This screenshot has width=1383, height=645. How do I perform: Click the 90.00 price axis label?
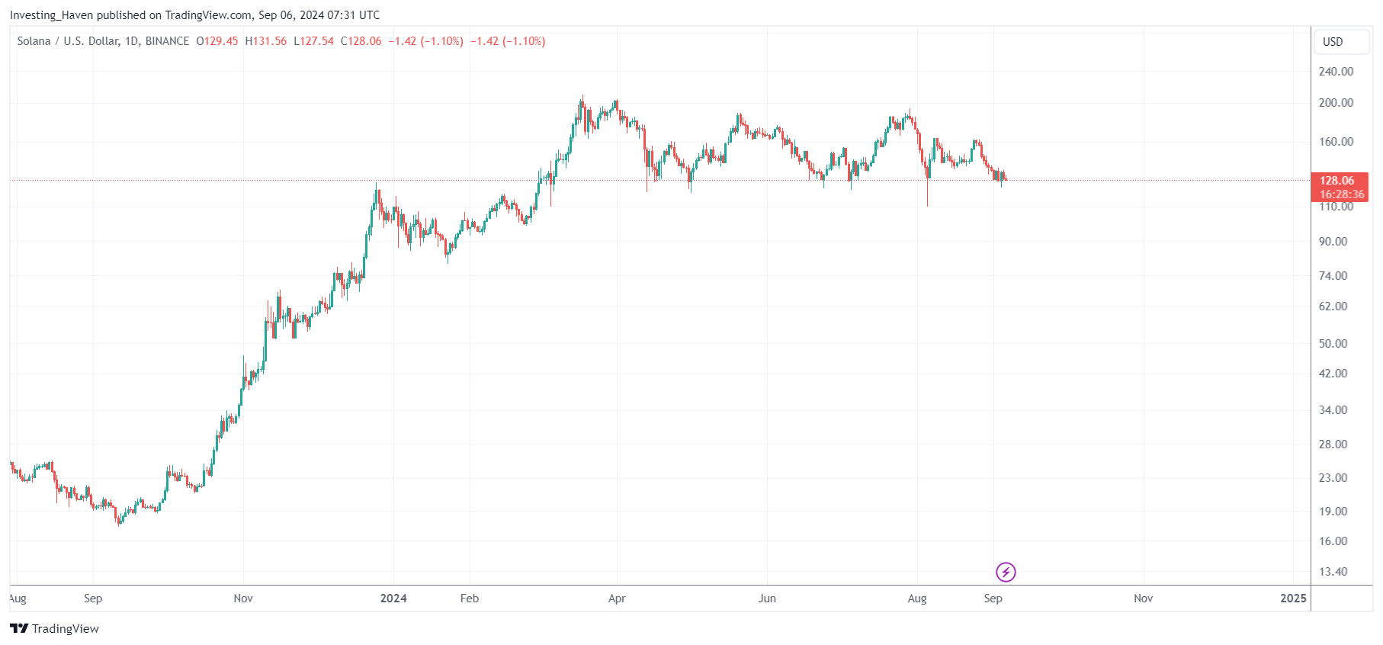coord(1333,241)
